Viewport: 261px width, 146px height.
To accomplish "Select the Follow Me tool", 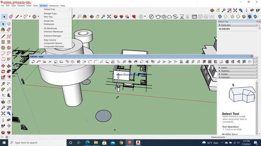I will click(x=9, y=71).
